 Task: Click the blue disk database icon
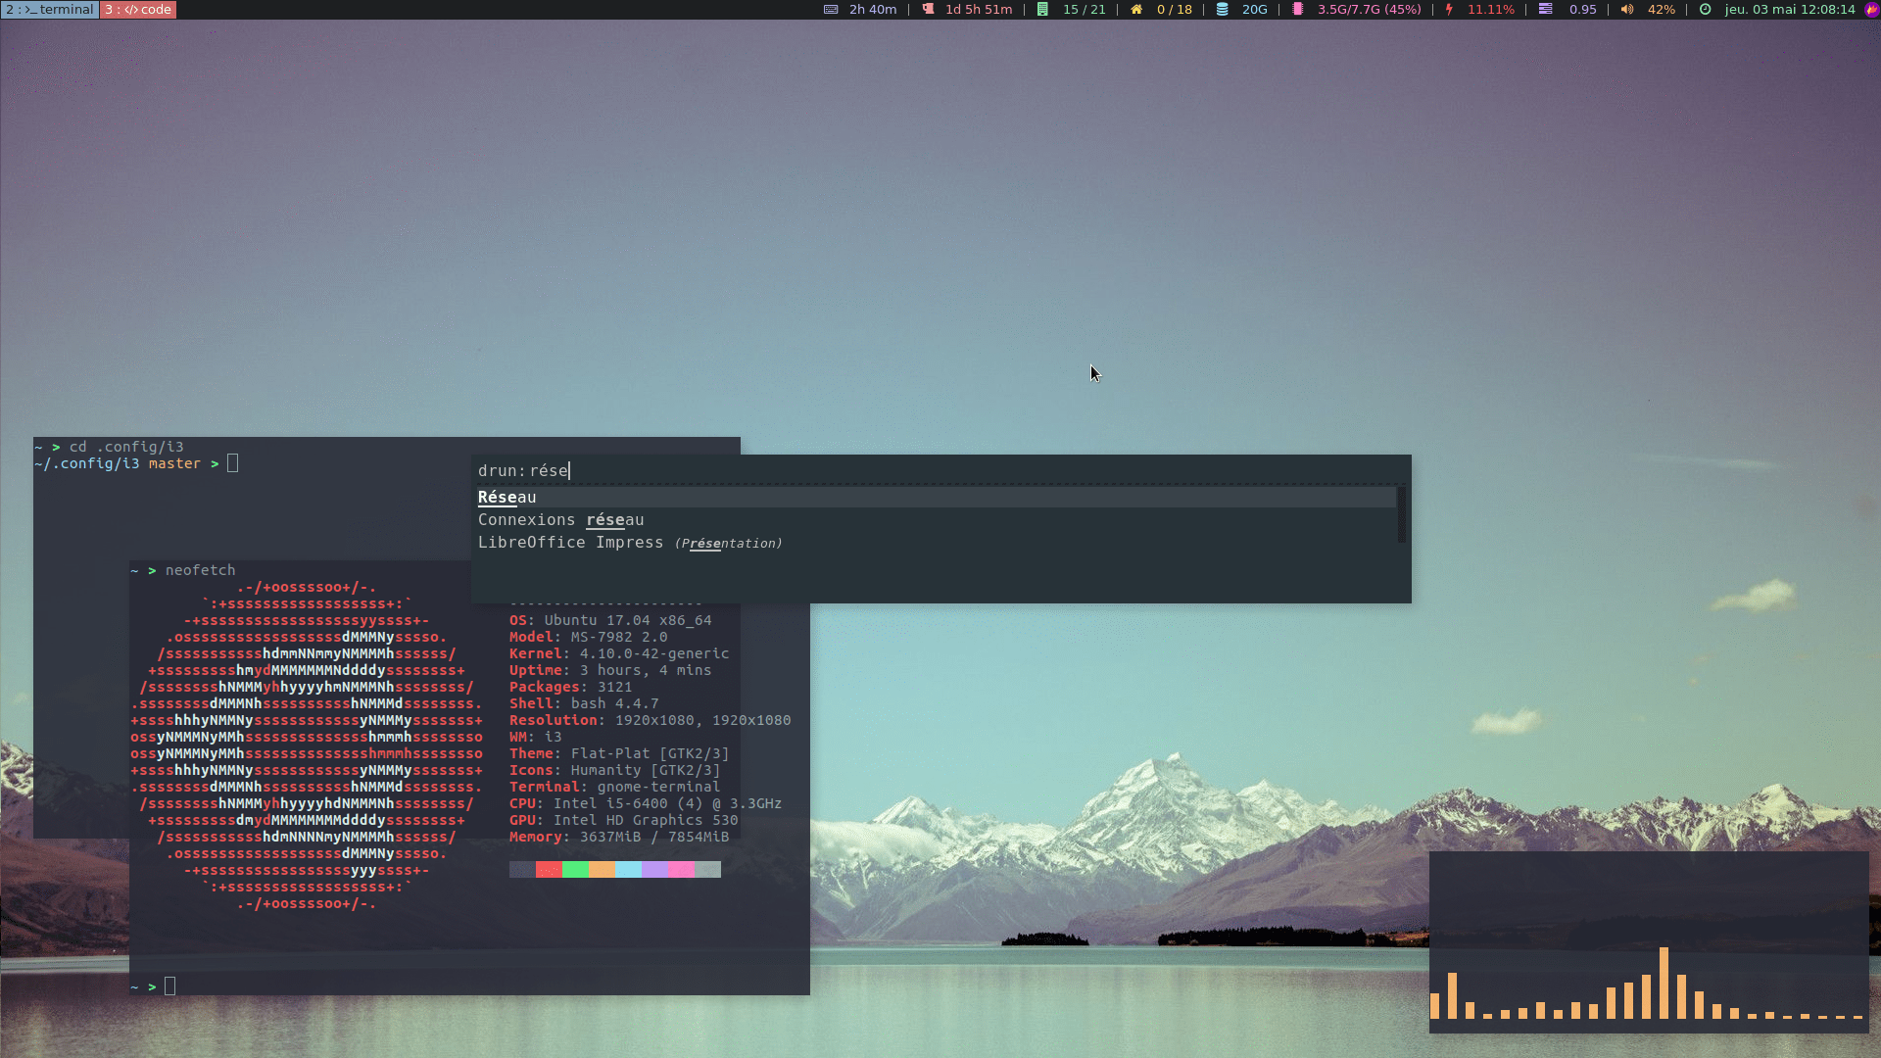click(x=1222, y=9)
